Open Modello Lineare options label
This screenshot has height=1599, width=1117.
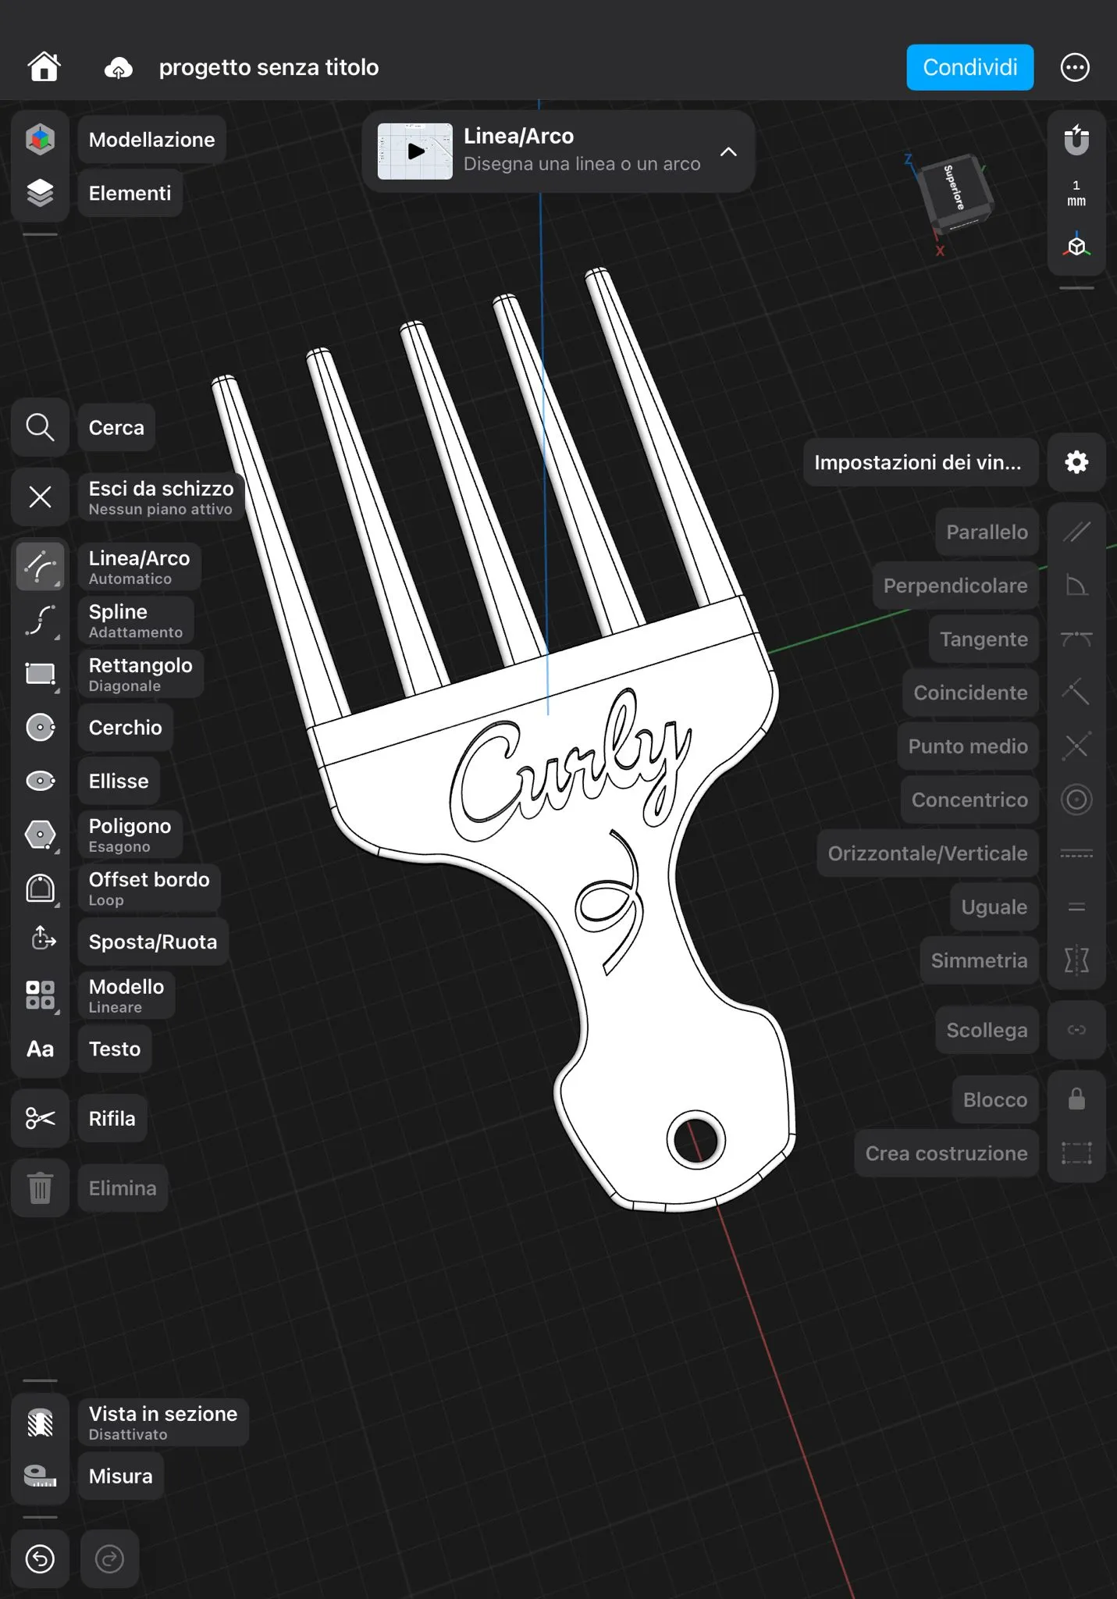126,995
